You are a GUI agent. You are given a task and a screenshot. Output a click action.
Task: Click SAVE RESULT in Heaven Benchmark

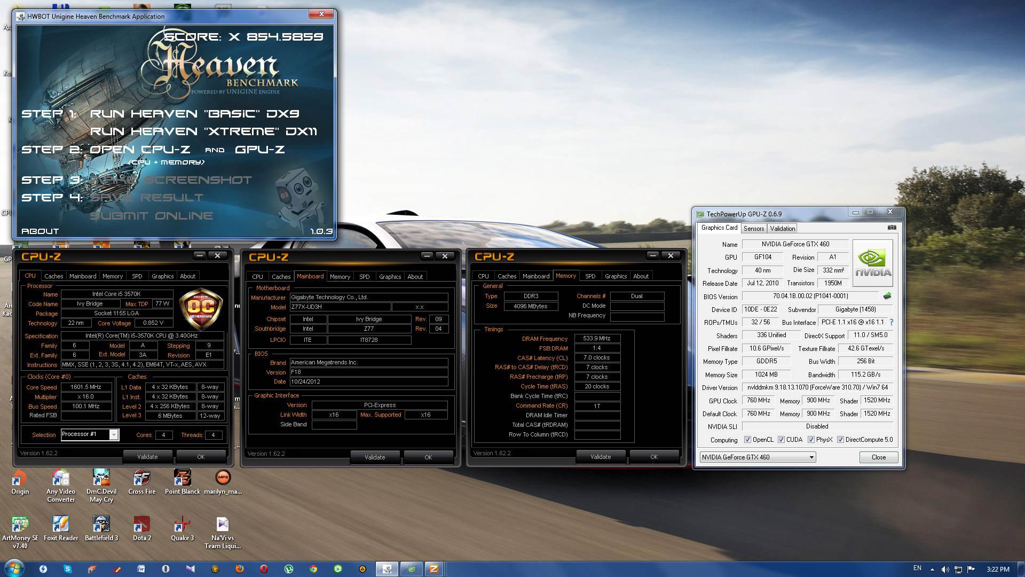point(146,198)
